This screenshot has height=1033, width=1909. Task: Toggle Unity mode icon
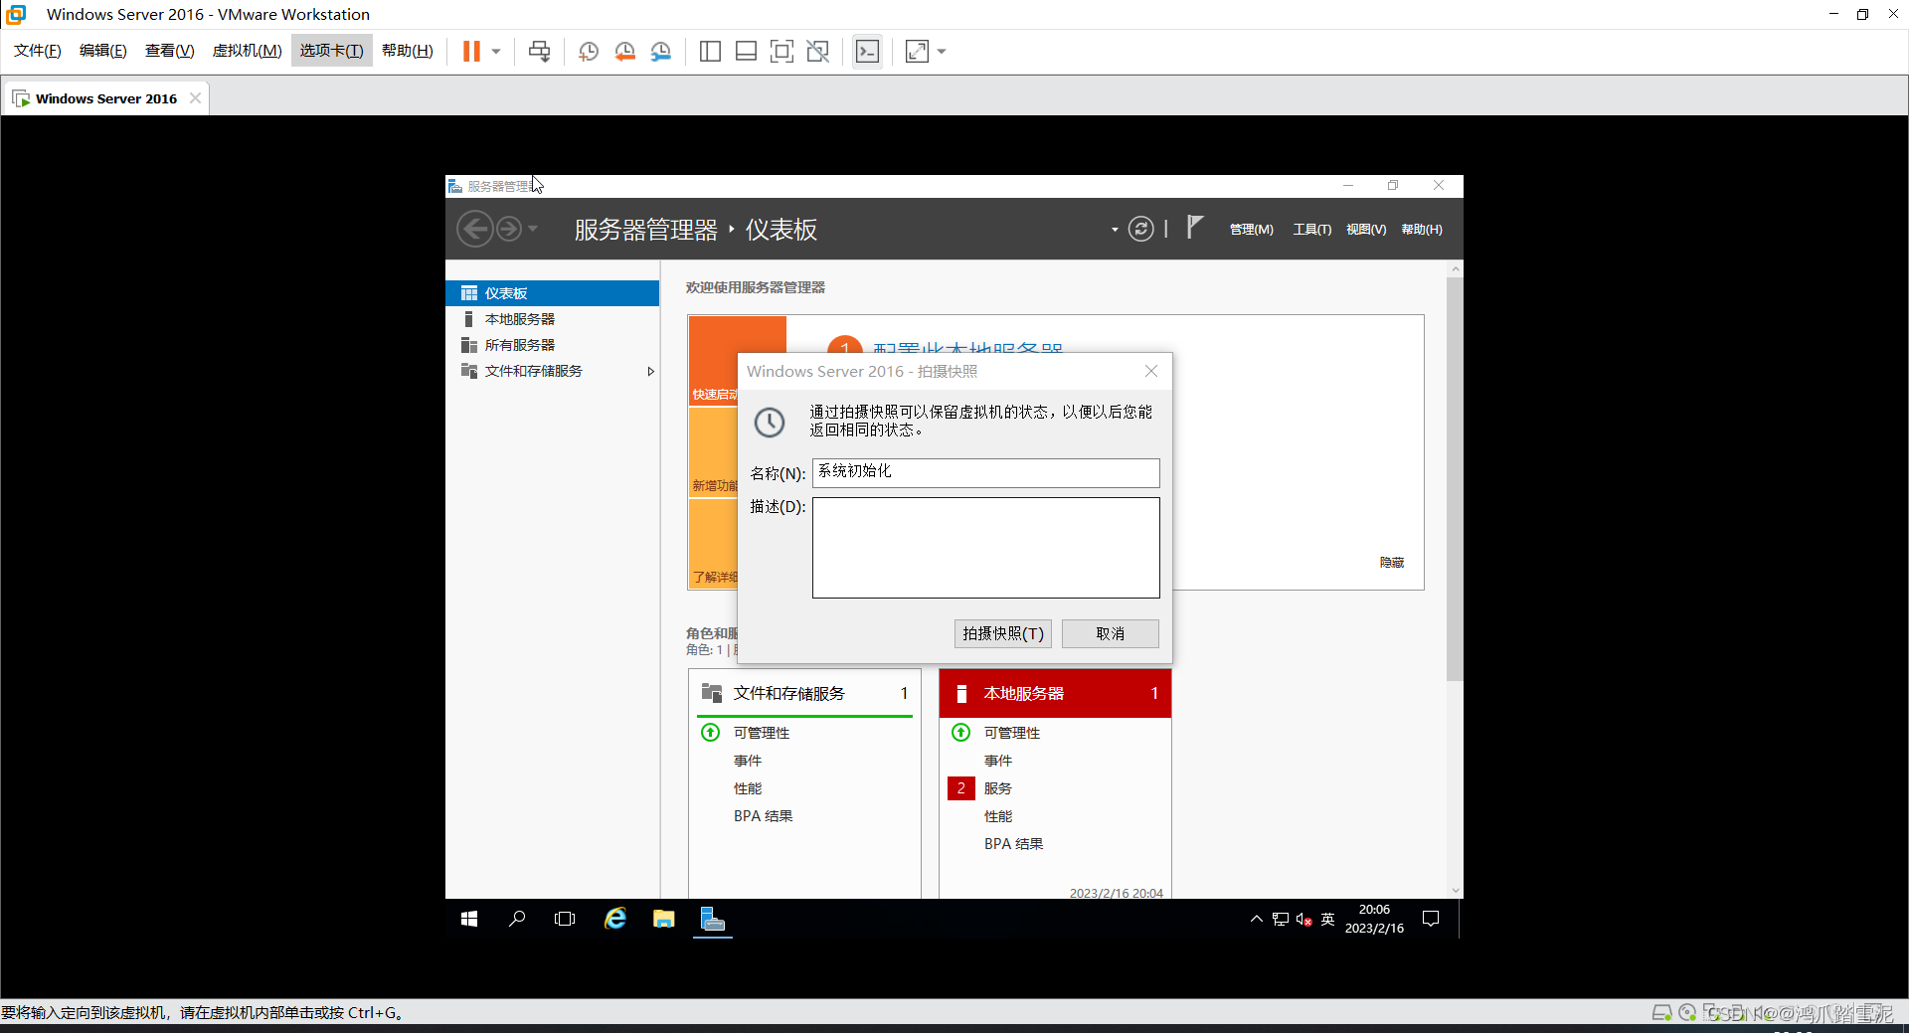817,51
